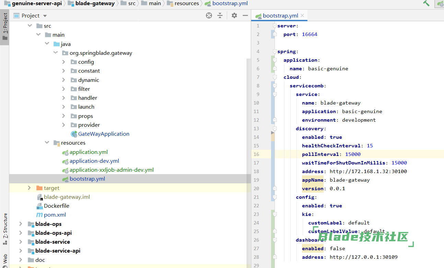Click resources in the breadcrumb bar
444x268 pixels.
pos(187,3)
